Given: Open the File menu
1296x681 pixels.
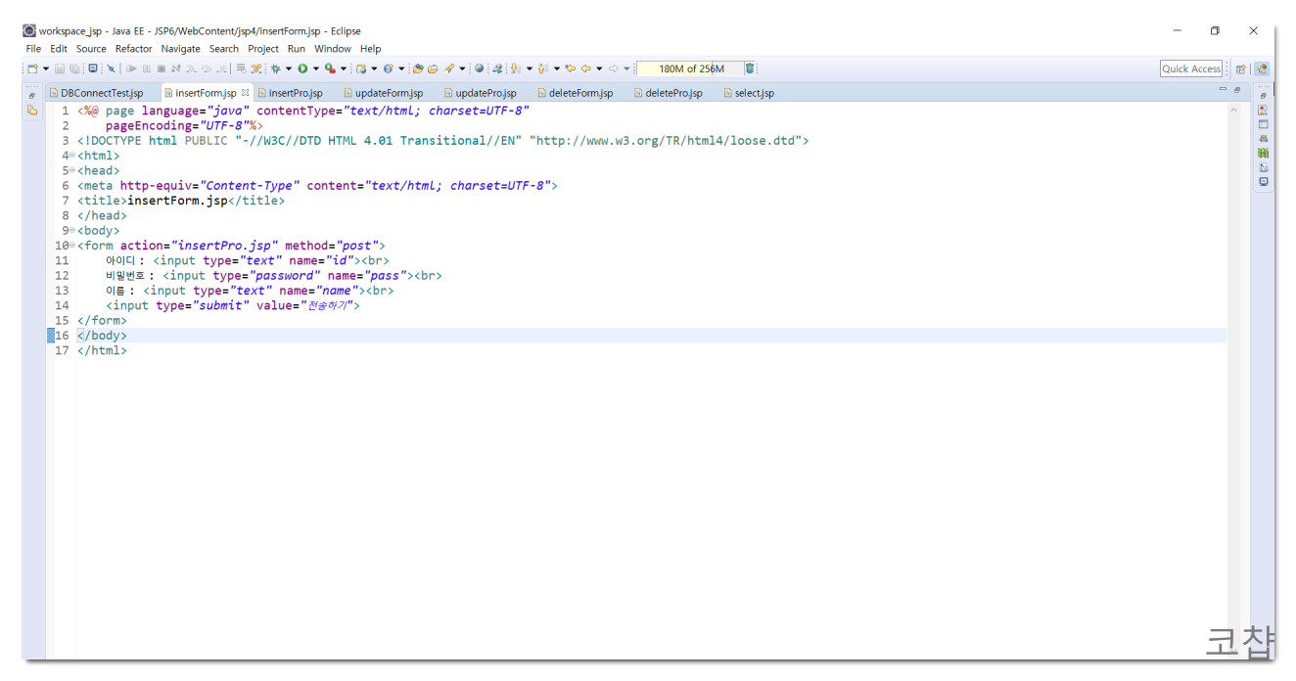Looking at the screenshot, I should [x=33, y=49].
